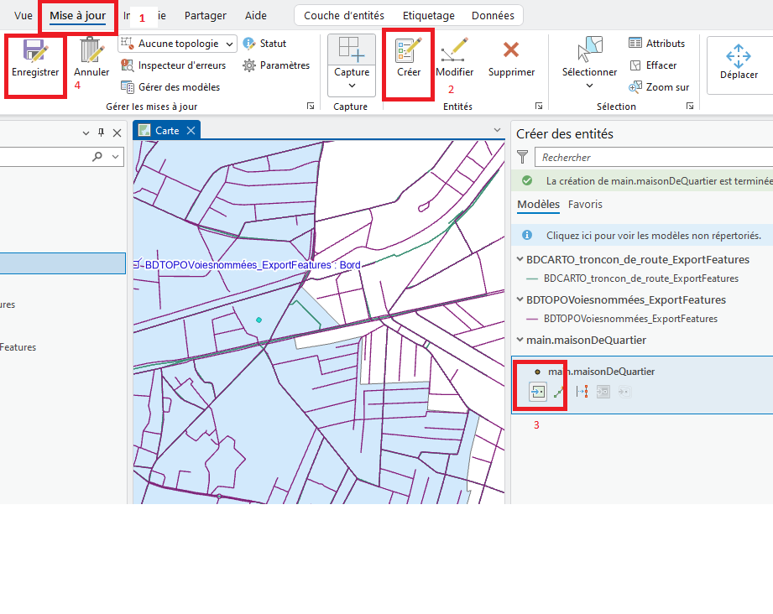The image size is (773, 614).
Task: Open the Favoris tab
Action: tap(585, 204)
